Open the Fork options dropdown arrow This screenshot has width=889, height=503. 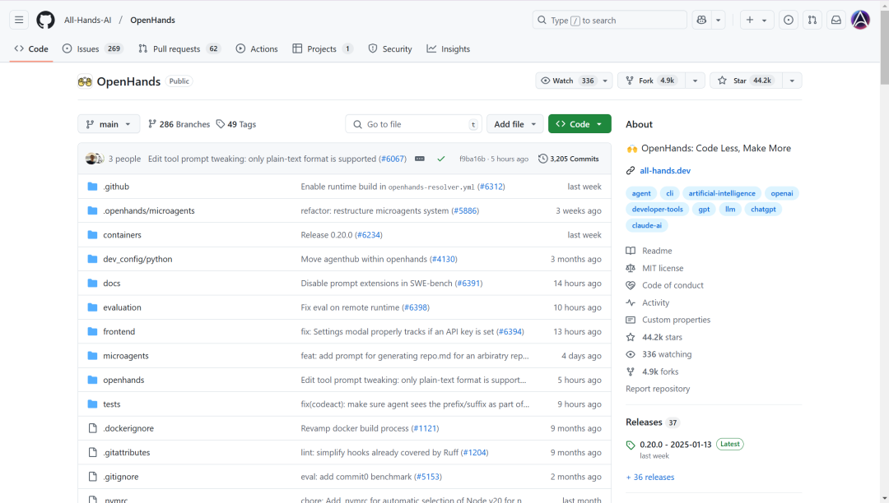[x=695, y=81]
